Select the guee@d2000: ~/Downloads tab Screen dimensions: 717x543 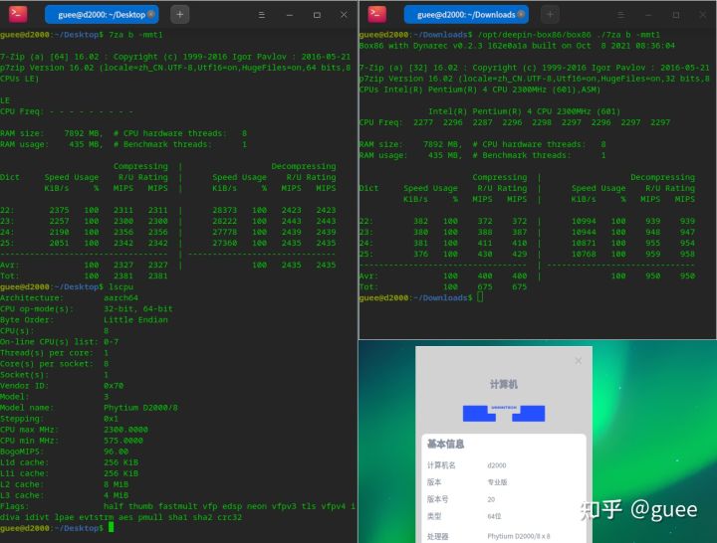click(x=466, y=15)
